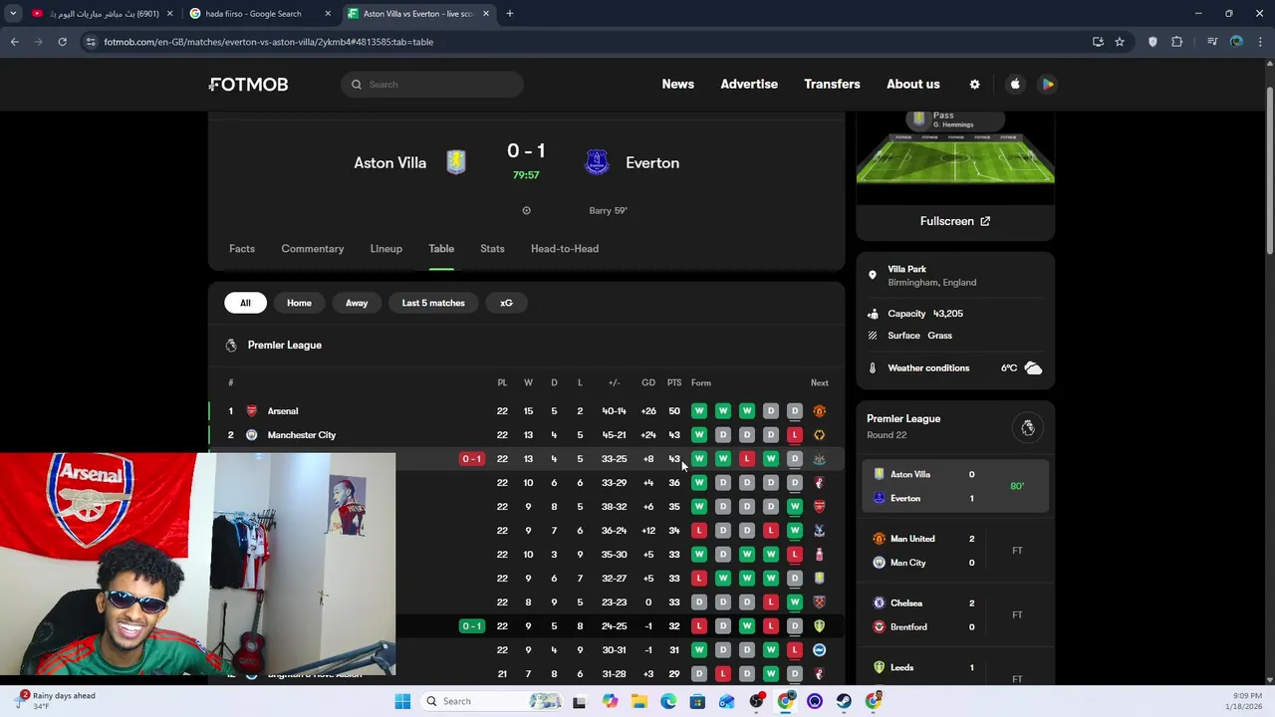Viewport: 1275px width, 717px height.
Task: Open the Advertise link
Action: (x=749, y=85)
